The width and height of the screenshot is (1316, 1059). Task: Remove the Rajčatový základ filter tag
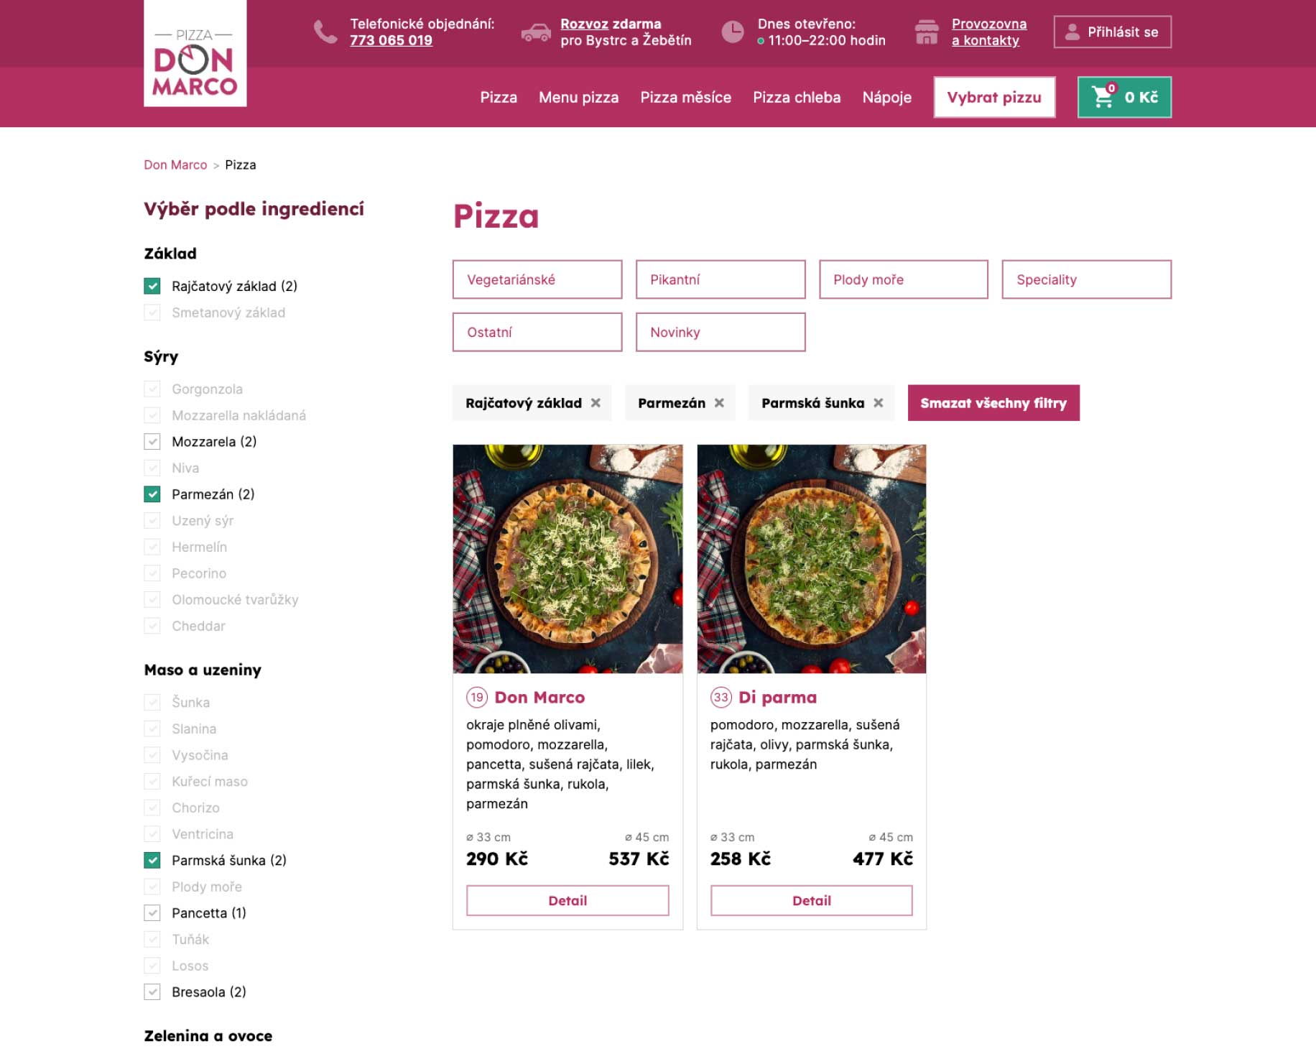596,403
